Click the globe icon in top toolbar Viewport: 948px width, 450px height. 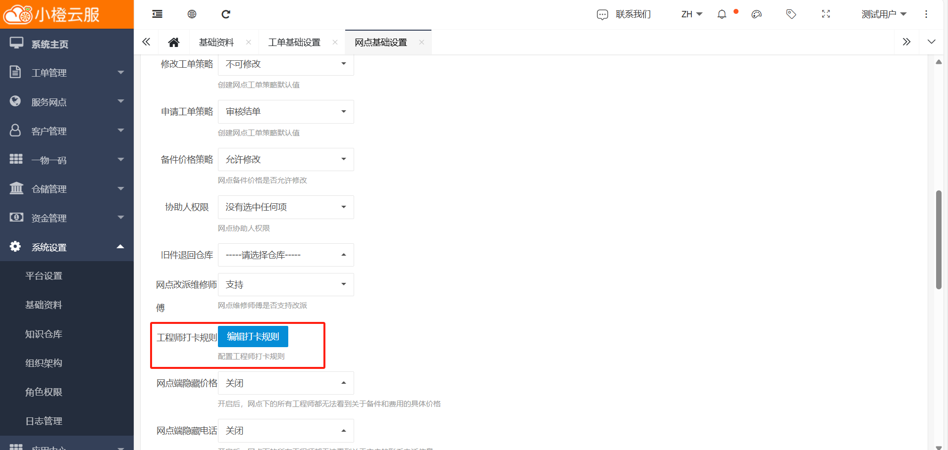click(x=192, y=14)
